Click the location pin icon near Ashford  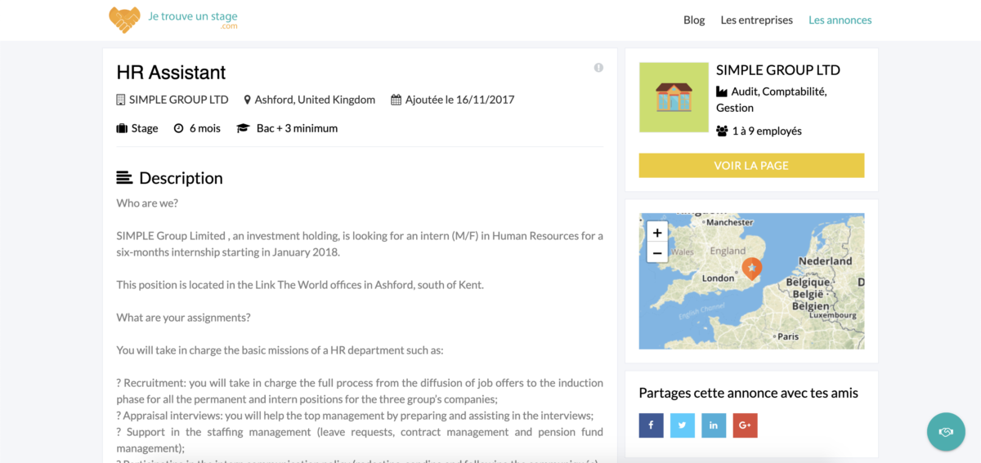click(248, 100)
